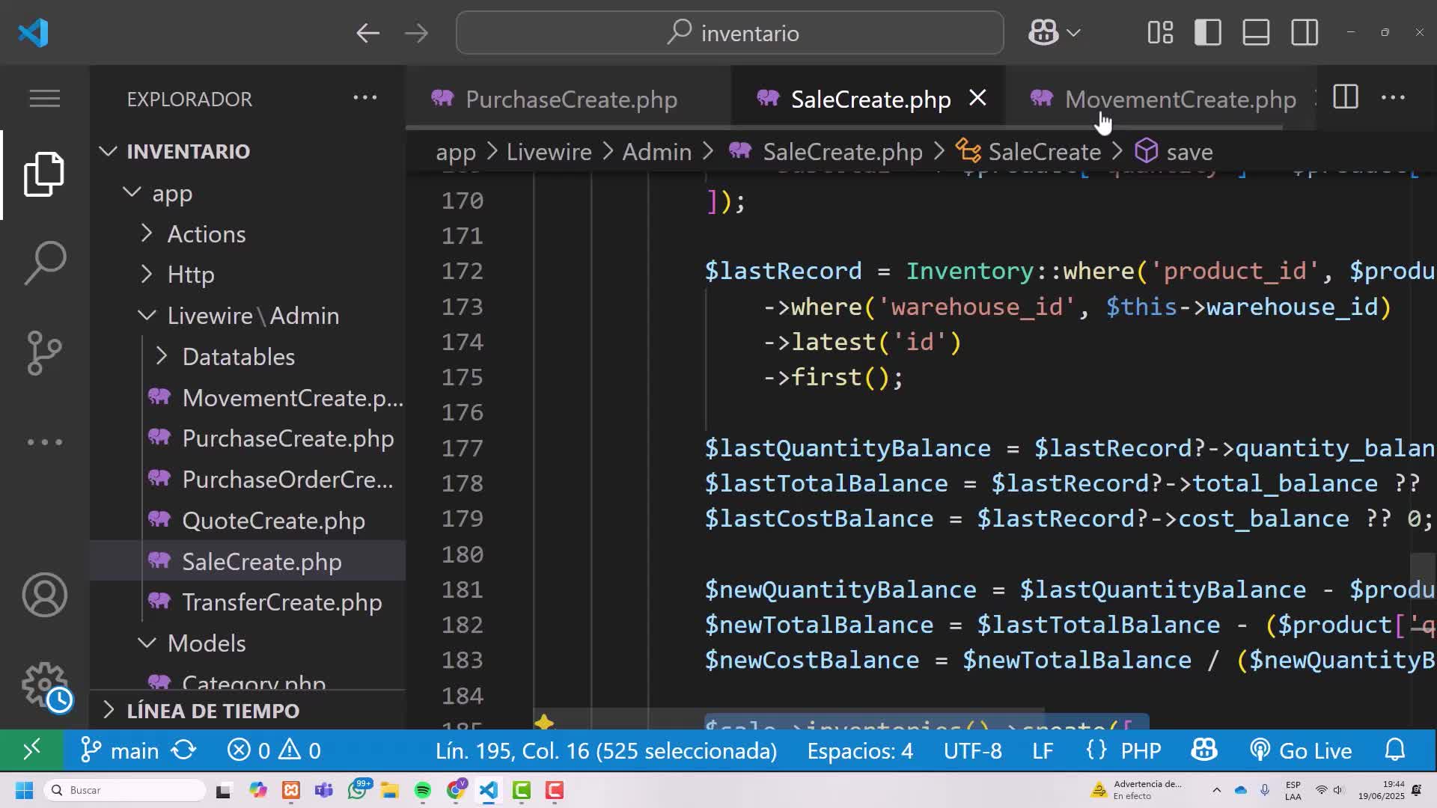Open editor More Actions ellipsis menu
This screenshot has height=808, width=1437.
pyautogui.click(x=1393, y=97)
